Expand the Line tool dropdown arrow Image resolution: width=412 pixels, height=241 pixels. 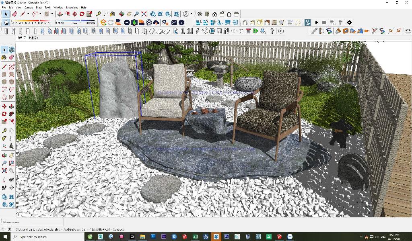(x=28, y=14)
